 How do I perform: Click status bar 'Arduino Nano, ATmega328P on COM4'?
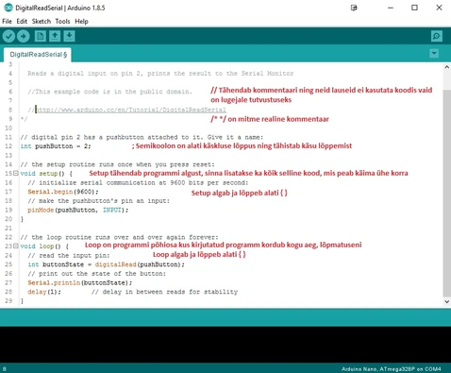392,369
